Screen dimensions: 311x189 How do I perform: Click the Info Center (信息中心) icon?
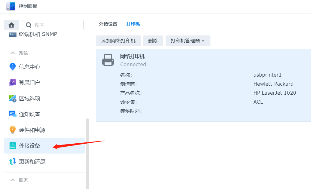pyautogui.click(x=12, y=67)
